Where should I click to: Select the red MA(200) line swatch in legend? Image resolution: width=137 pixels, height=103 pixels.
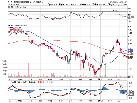[x=9, y=30]
